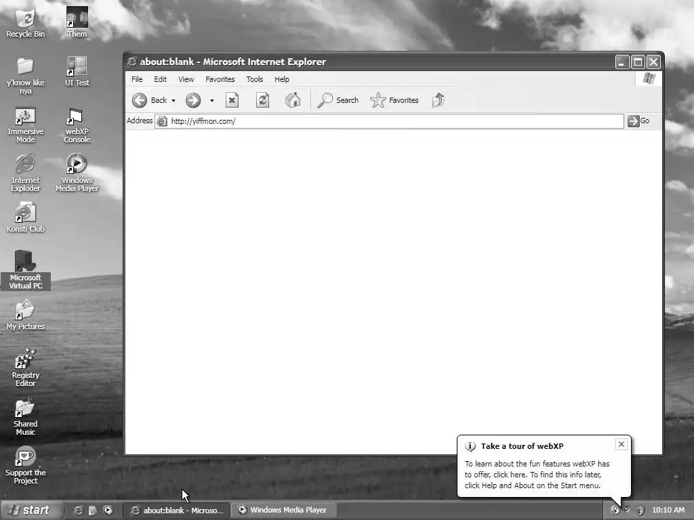Click the 10:10 AM taskbar clock
Screen dimensions: 694x520
(668, 511)
